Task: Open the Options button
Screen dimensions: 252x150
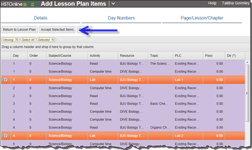Action: [85, 29]
